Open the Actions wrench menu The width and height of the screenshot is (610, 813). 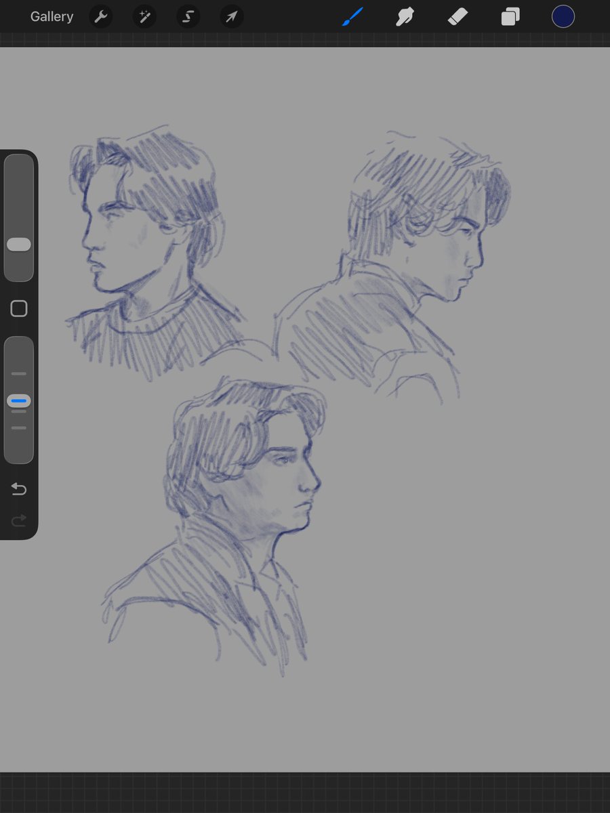tap(101, 17)
